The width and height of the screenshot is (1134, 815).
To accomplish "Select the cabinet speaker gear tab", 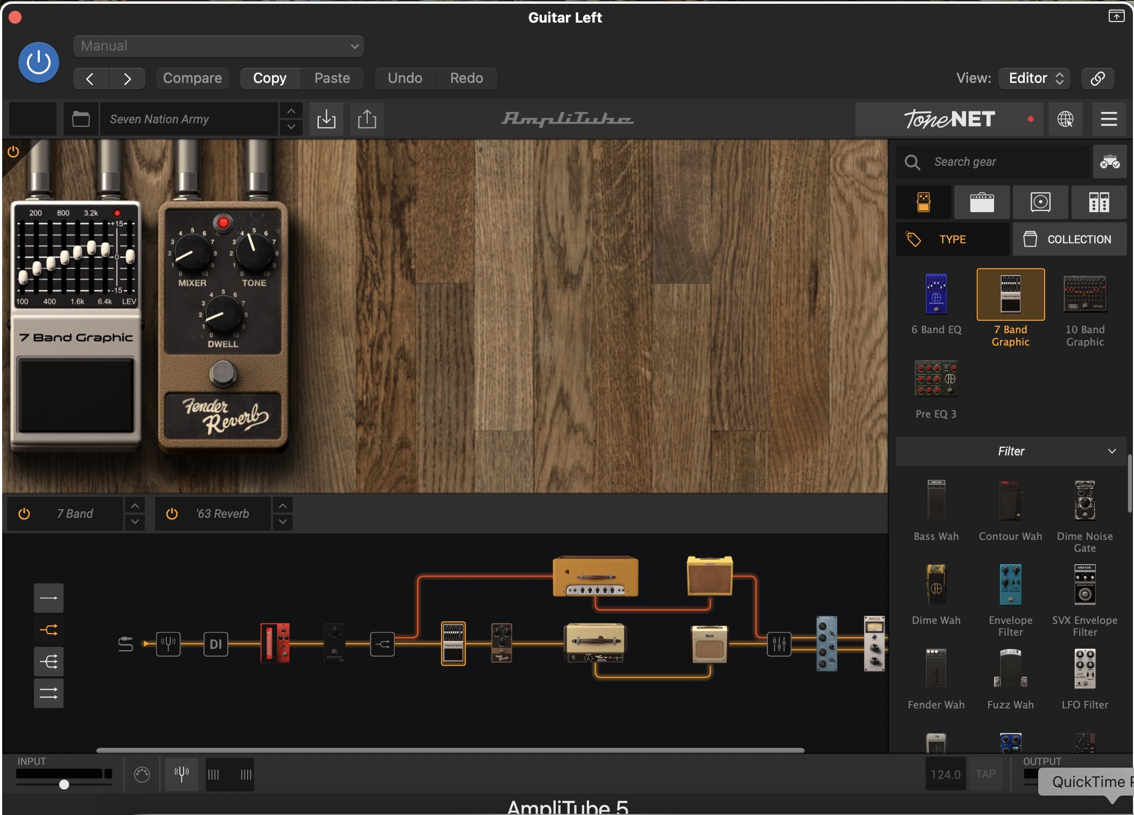I will point(1040,202).
